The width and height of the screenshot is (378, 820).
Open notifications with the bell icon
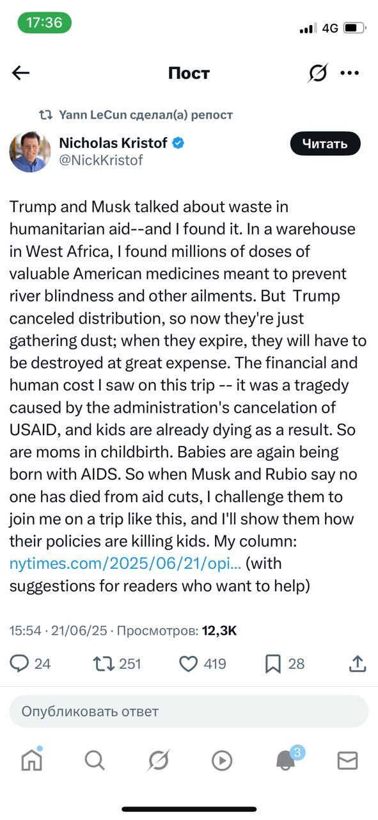(x=285, y=760)
